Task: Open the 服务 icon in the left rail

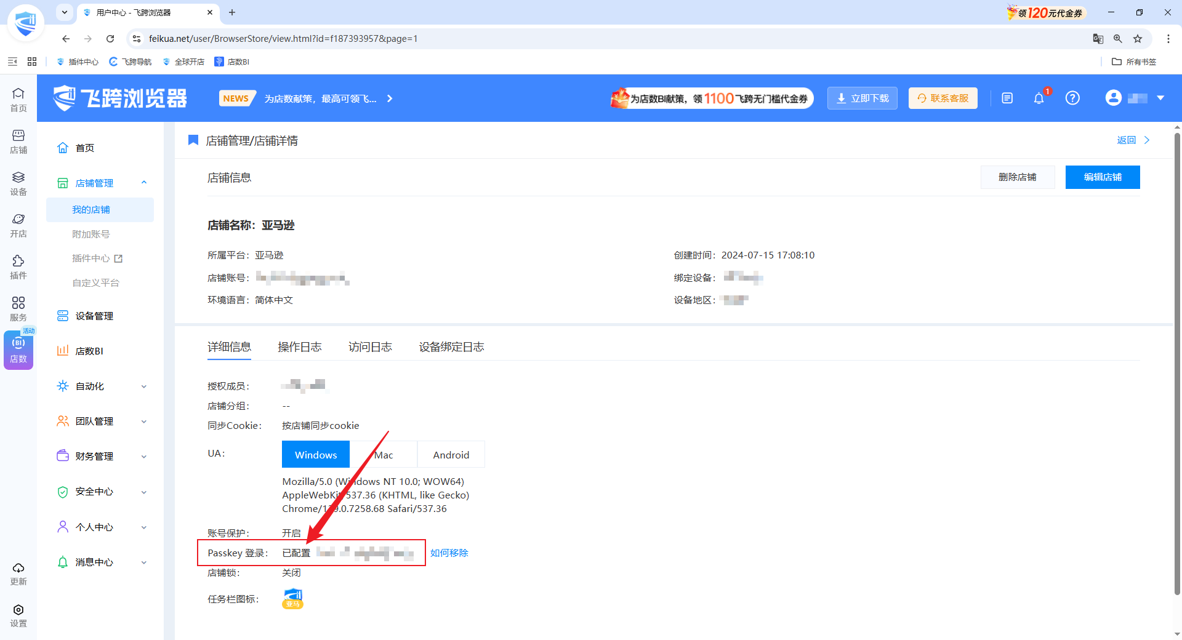Action: (18, 309)
